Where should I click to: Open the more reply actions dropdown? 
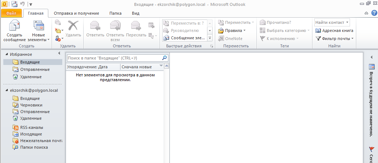tap(153, 36)
